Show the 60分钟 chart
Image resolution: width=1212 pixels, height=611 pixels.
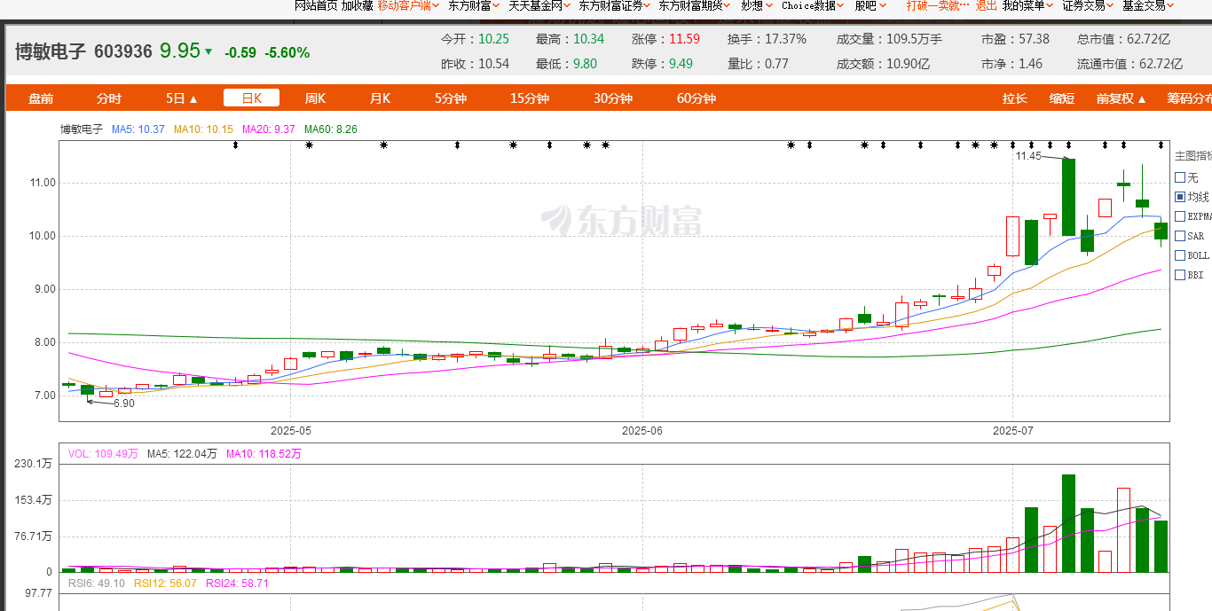click(x=697, y=98)
